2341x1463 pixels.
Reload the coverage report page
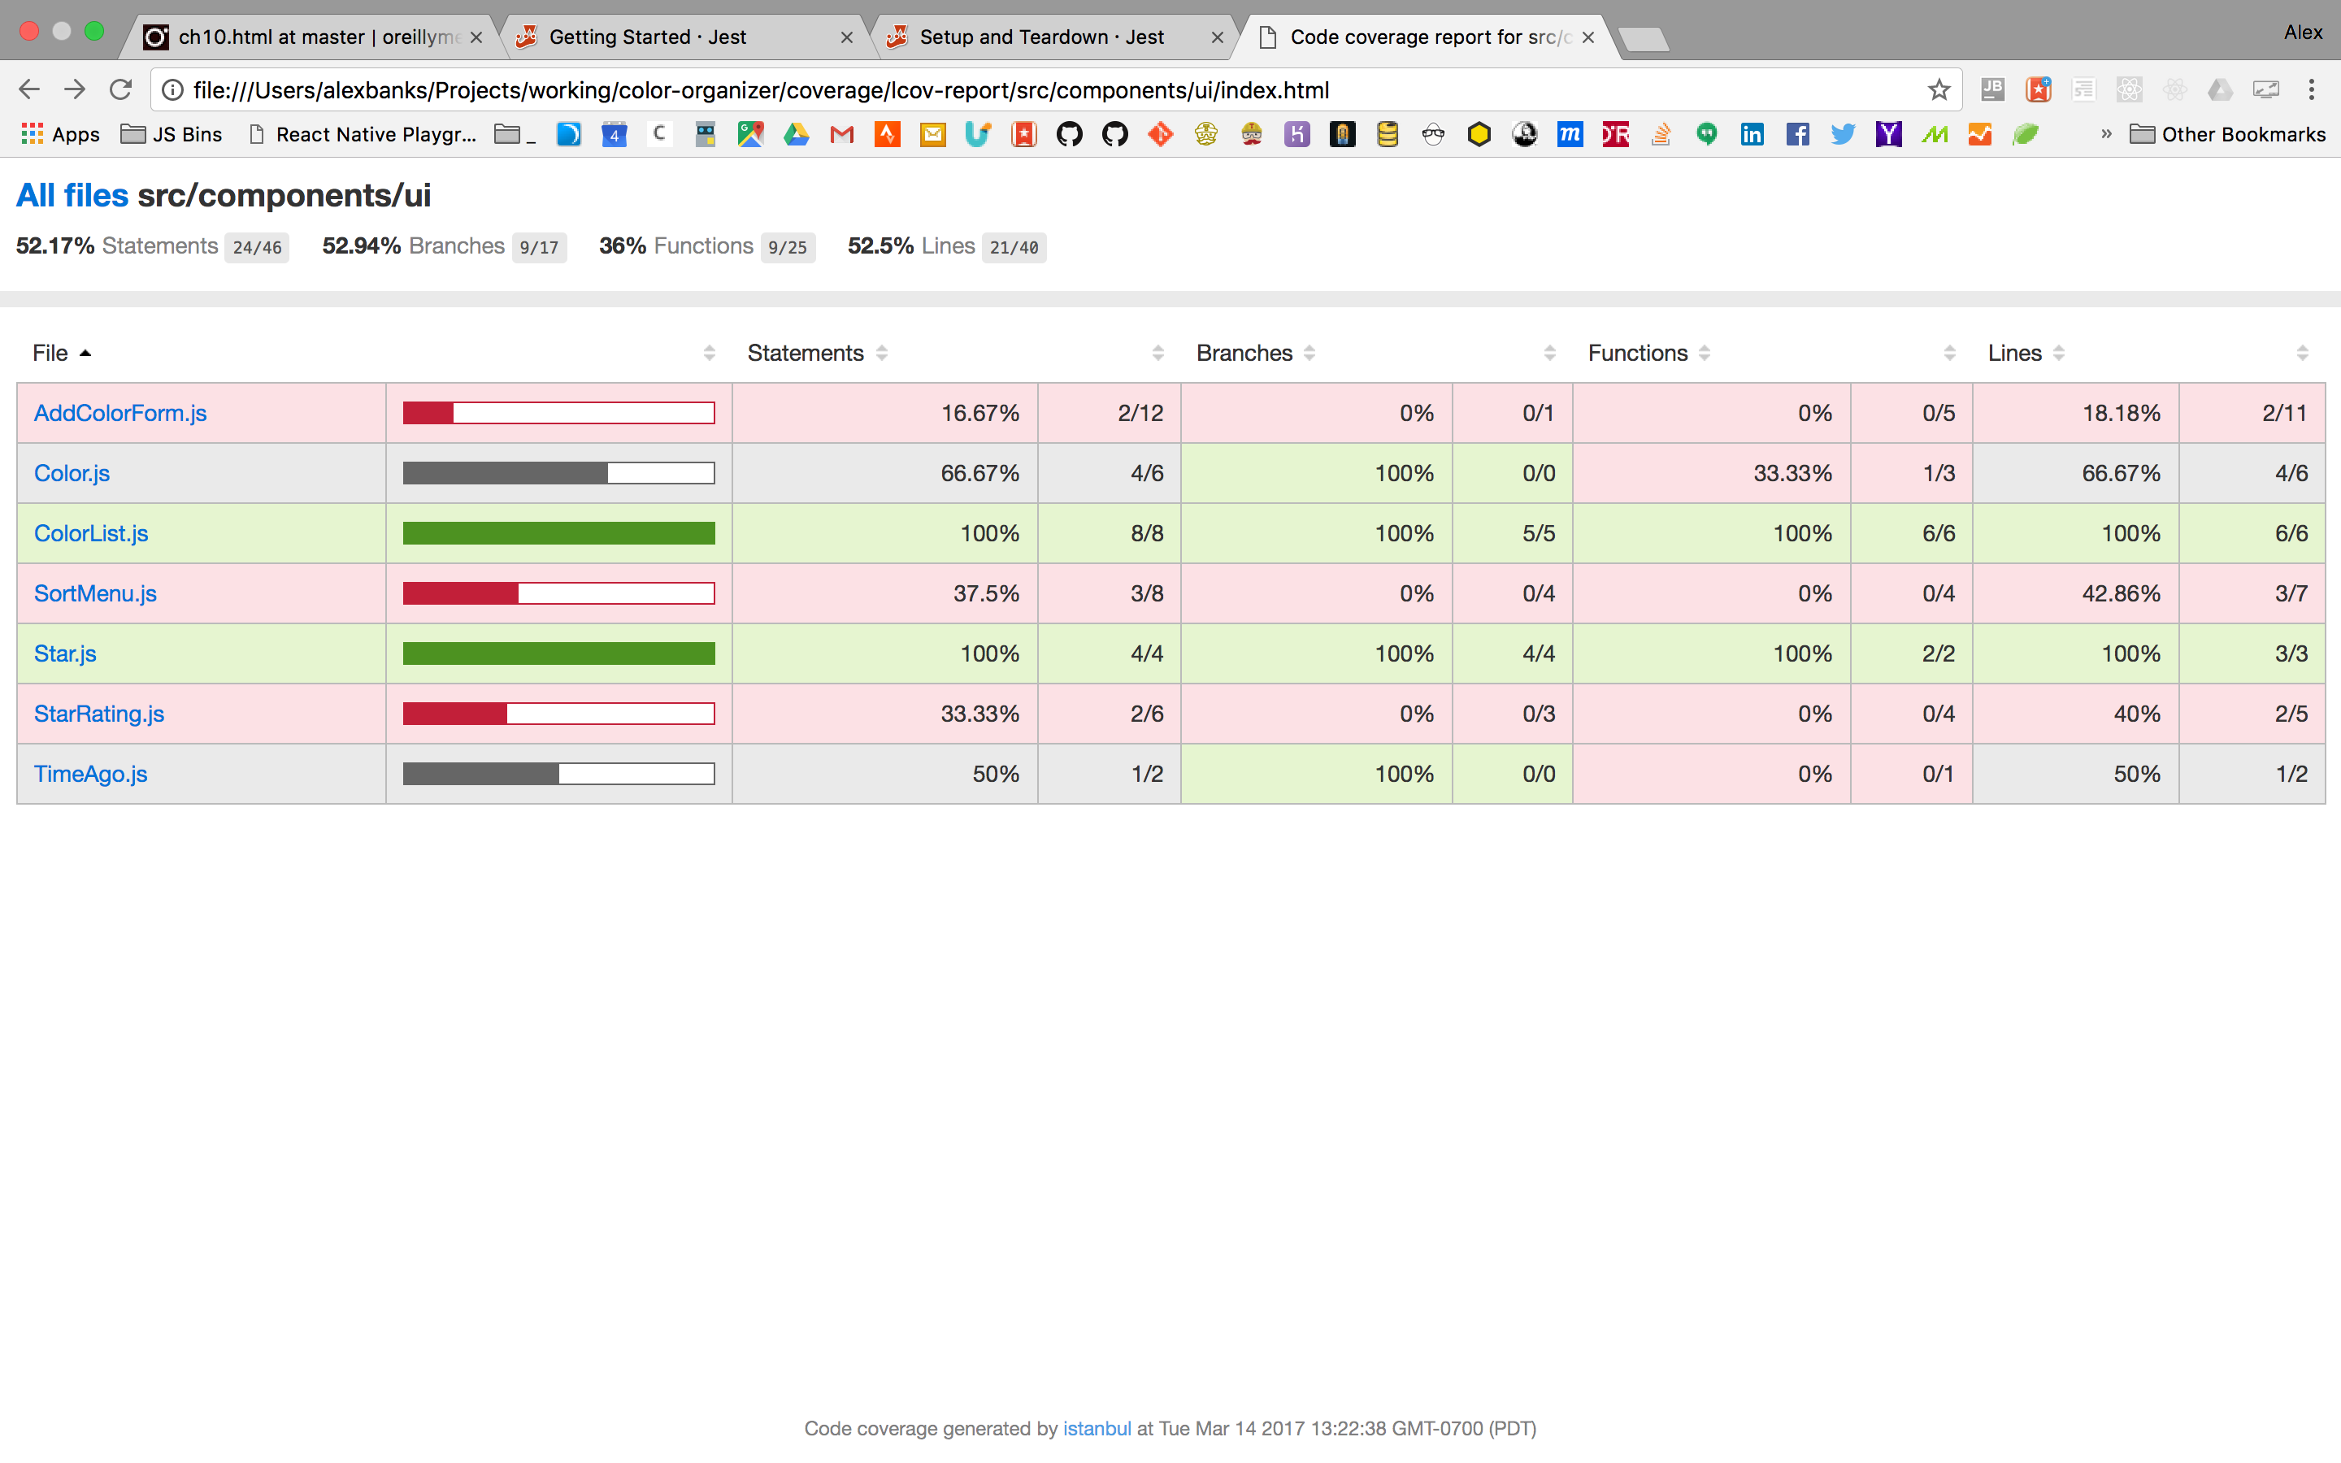coord(121,90)
